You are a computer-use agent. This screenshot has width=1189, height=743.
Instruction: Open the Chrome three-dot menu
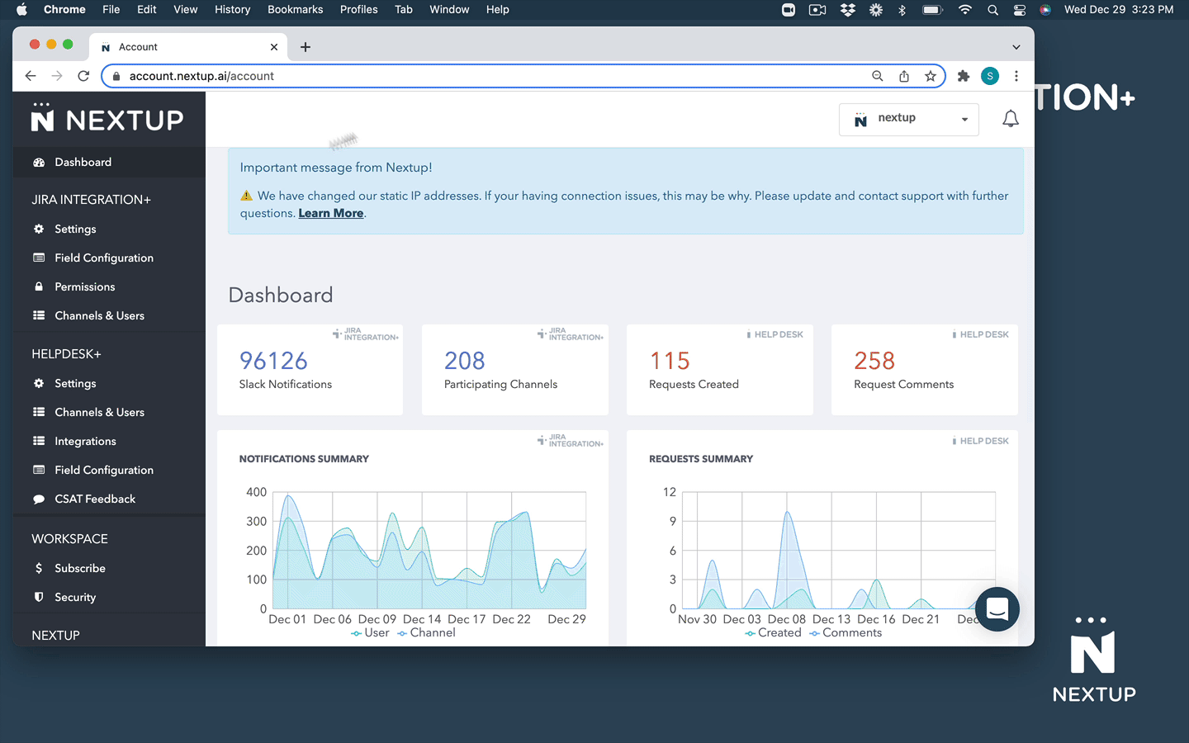click(1016, 76)
